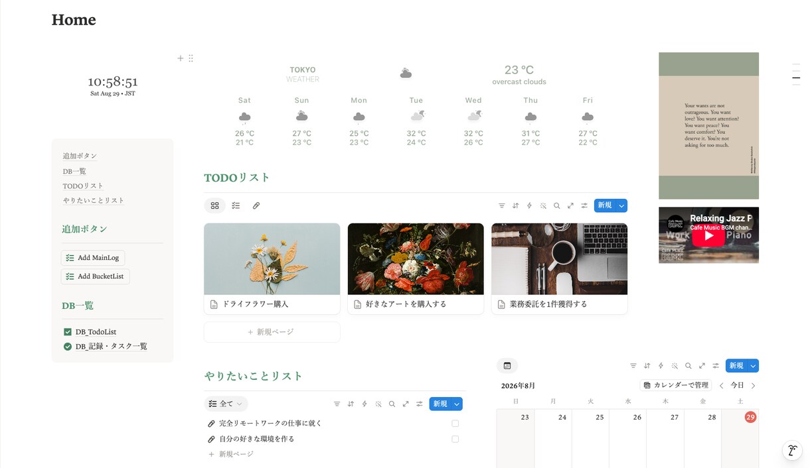
Task: Click the blue 新規 button in TODOリスト
Action: point(605,205)
